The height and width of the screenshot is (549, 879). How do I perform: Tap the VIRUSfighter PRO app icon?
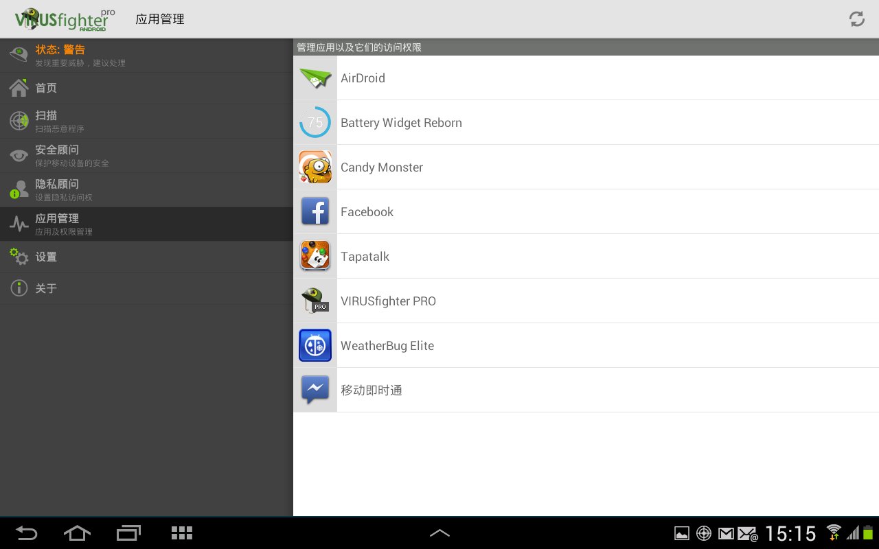315,301
